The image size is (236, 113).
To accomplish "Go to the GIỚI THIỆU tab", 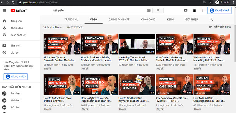I will (191, 19).
